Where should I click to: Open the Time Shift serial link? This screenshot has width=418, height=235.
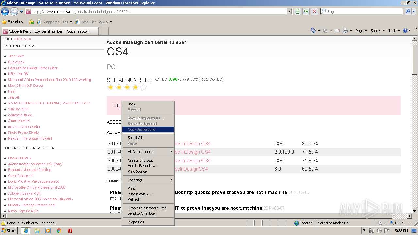tap(16, 56)
